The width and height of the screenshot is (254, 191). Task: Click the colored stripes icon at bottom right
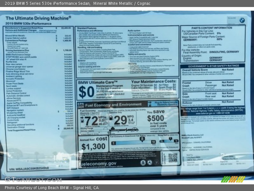233,179
